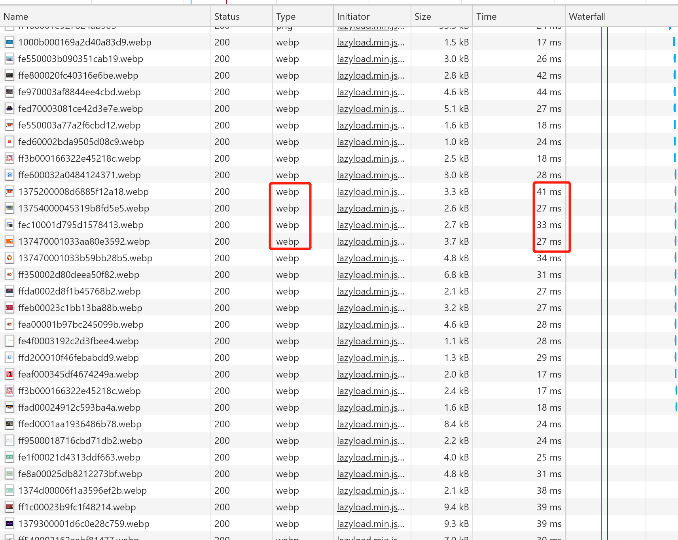Open initiator link in ffed0001aa1936486b78.webp row
This screenshot has height=540, width=678.
pos(370,424)
